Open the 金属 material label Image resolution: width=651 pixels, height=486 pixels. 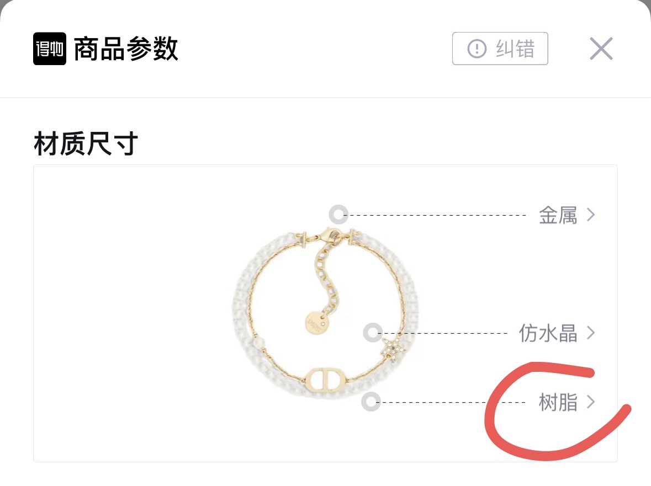click(558, 215)
